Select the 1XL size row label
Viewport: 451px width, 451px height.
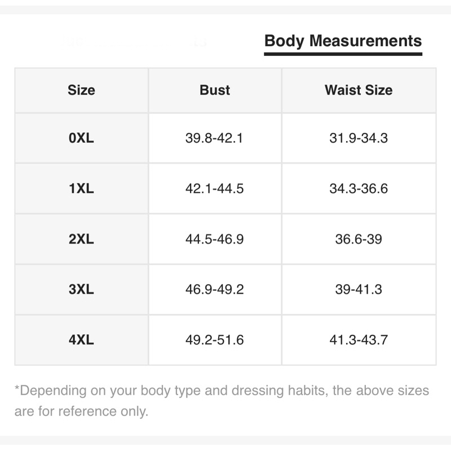(81, 189)
